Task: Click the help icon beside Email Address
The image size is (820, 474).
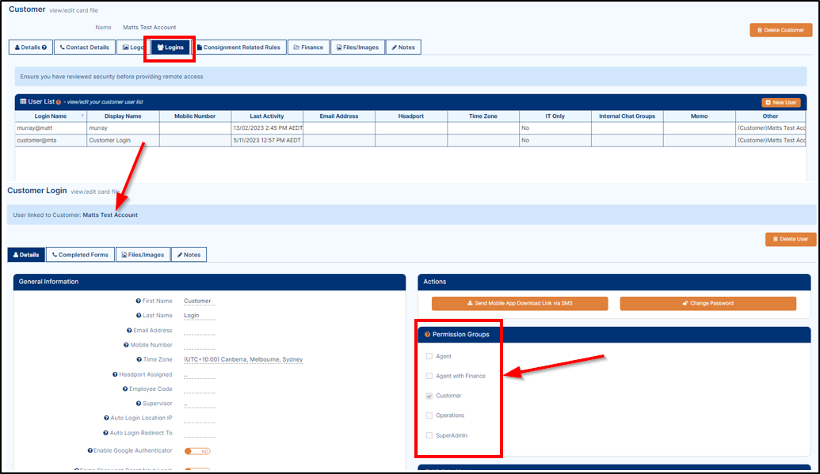Action: click(128, 330)
